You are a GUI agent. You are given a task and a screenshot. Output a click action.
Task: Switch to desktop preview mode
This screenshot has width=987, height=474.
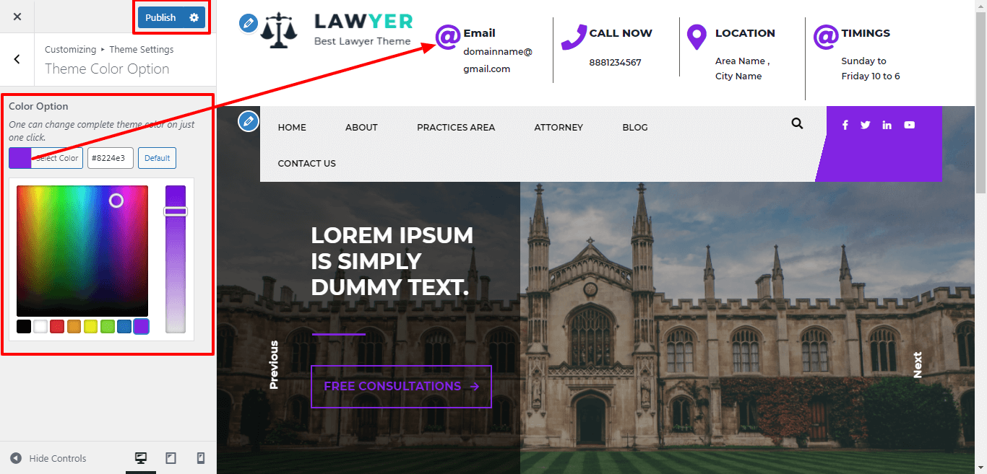141,458
